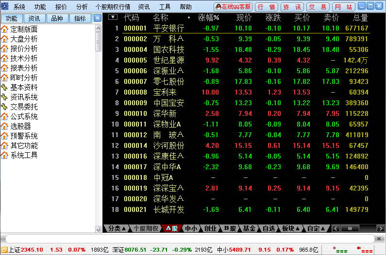Switch to the 指标 side panel tab
Viewport: 386px width, 255px height.
80,18
